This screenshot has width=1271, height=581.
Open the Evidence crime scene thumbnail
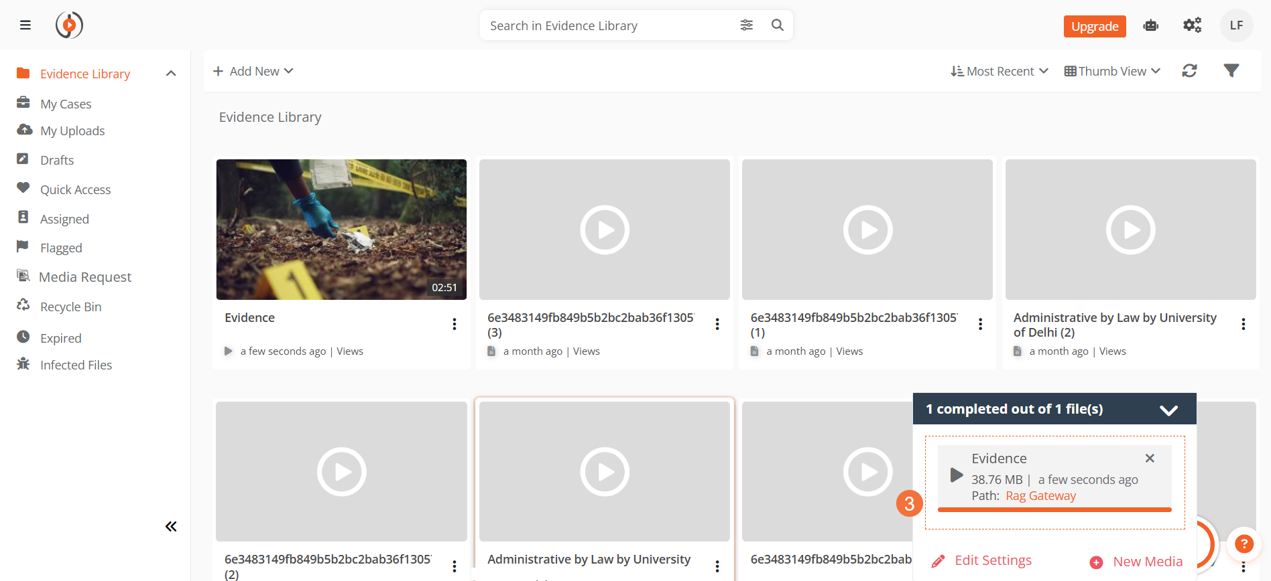(x=341, y=230)
